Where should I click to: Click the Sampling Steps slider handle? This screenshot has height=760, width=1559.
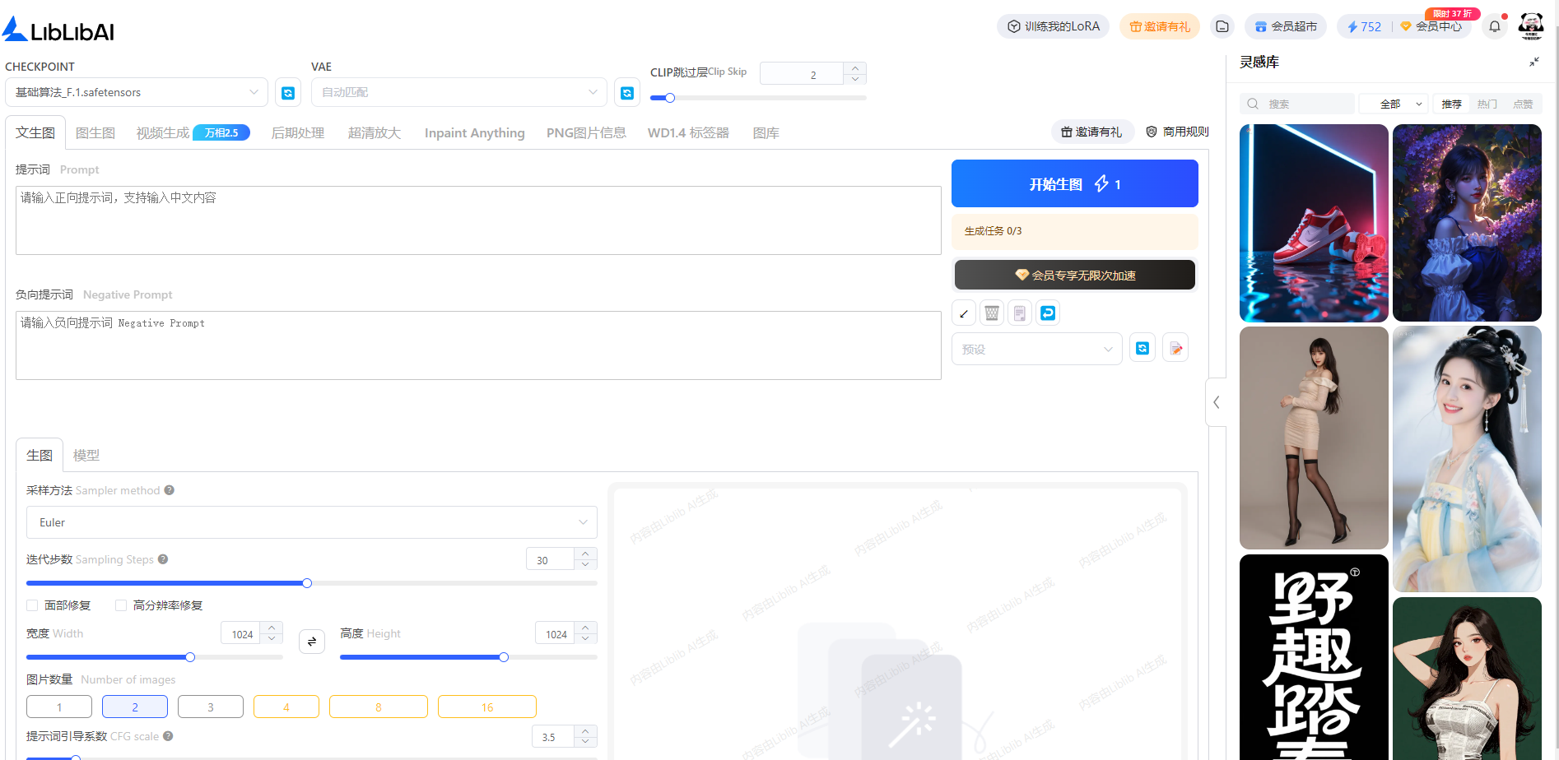(x=307, y=583)
